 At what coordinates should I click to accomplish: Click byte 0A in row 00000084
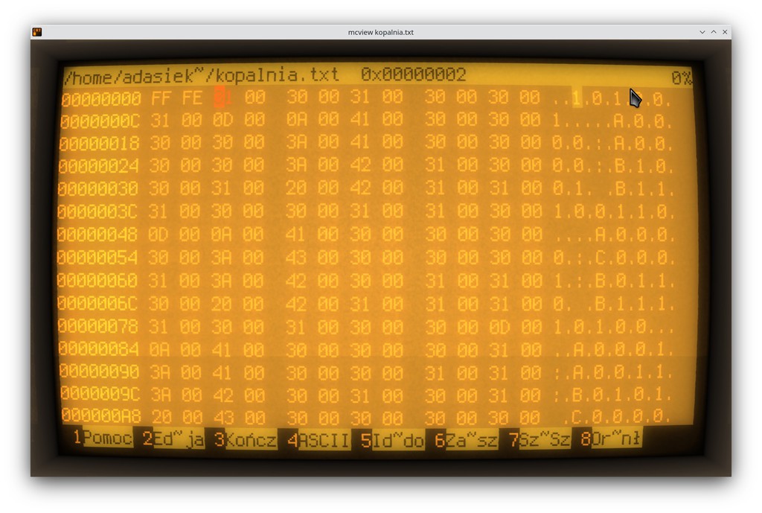click(159, 350)
